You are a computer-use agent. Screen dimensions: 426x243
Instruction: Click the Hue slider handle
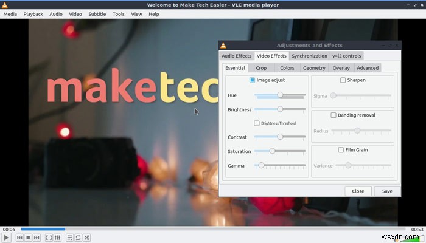pos(280,95)
